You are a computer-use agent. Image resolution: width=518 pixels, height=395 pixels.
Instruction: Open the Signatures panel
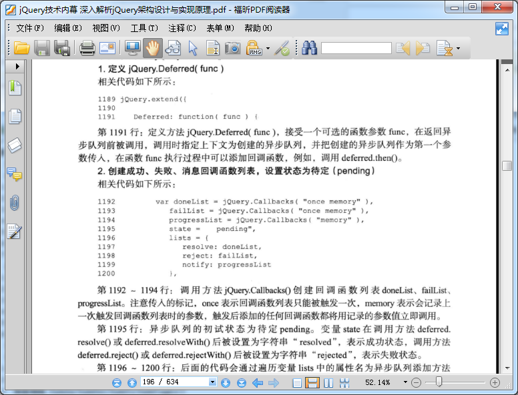point(15,232)
